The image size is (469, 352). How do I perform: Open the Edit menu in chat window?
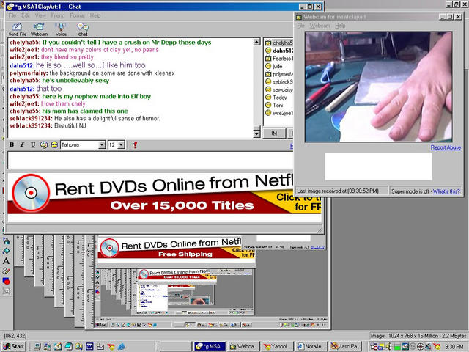click(x=26, y=15)
